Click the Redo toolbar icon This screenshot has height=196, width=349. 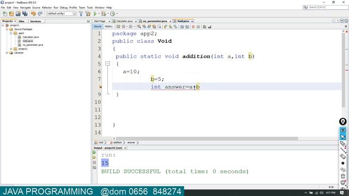40,14
